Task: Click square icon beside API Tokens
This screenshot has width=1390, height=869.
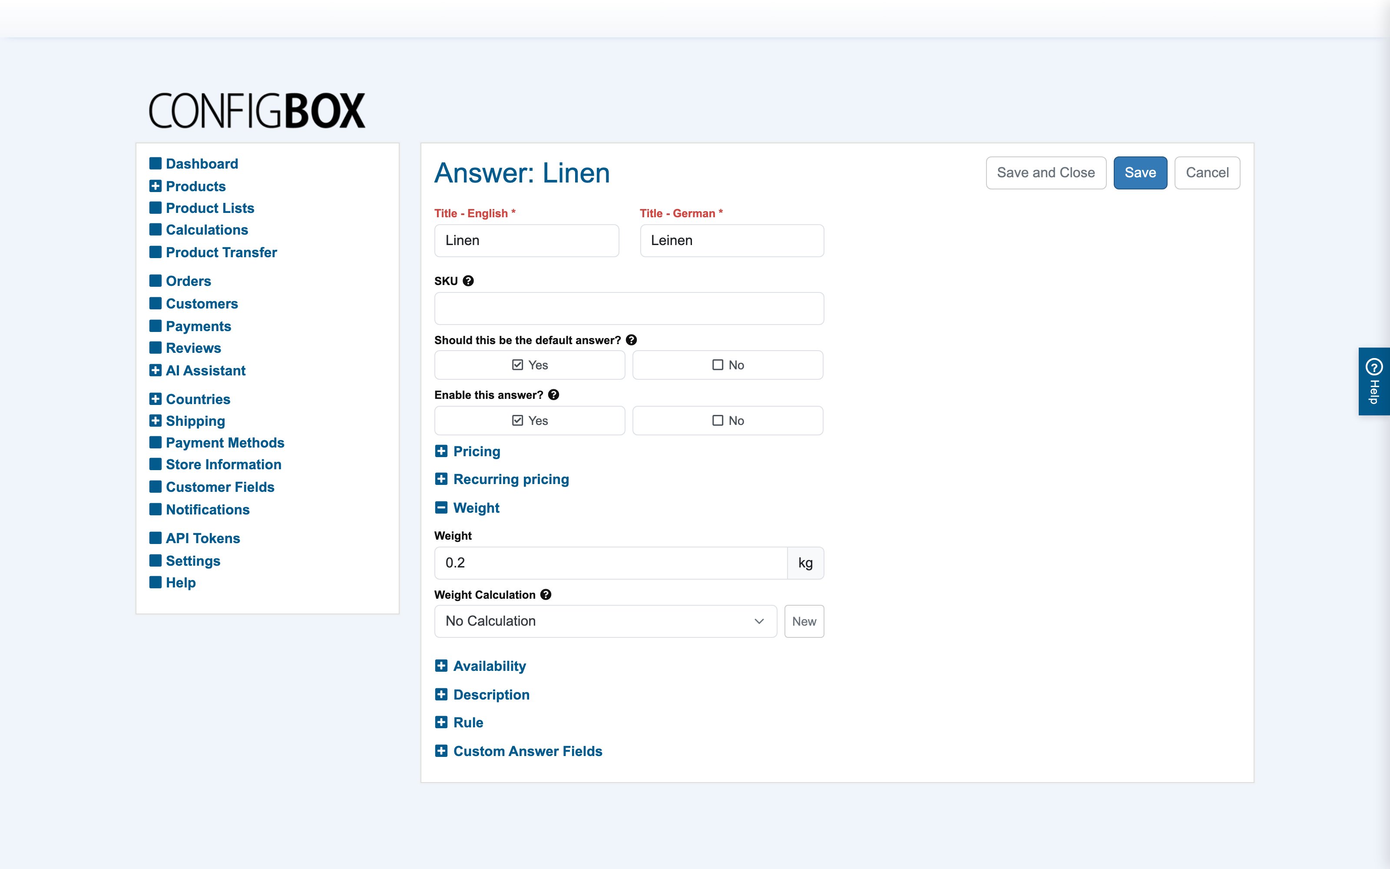Action: [x=155, y=538]
